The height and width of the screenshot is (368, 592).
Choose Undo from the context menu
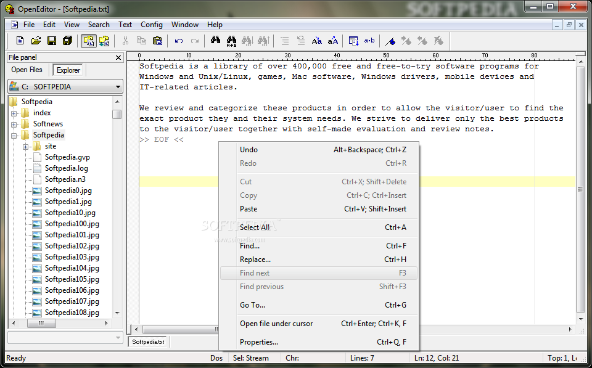click(319, 150)
